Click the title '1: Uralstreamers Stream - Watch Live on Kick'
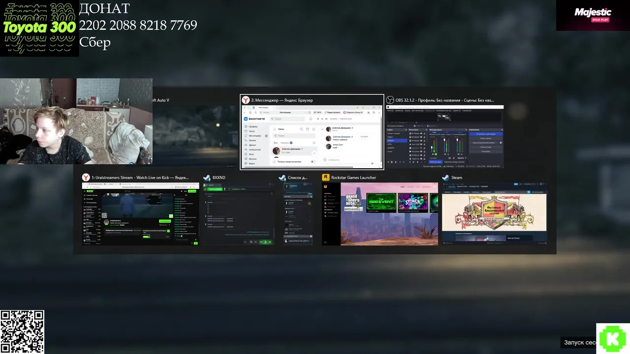The height and width of the screenshot is (354, 630). [x=140, y=177]
